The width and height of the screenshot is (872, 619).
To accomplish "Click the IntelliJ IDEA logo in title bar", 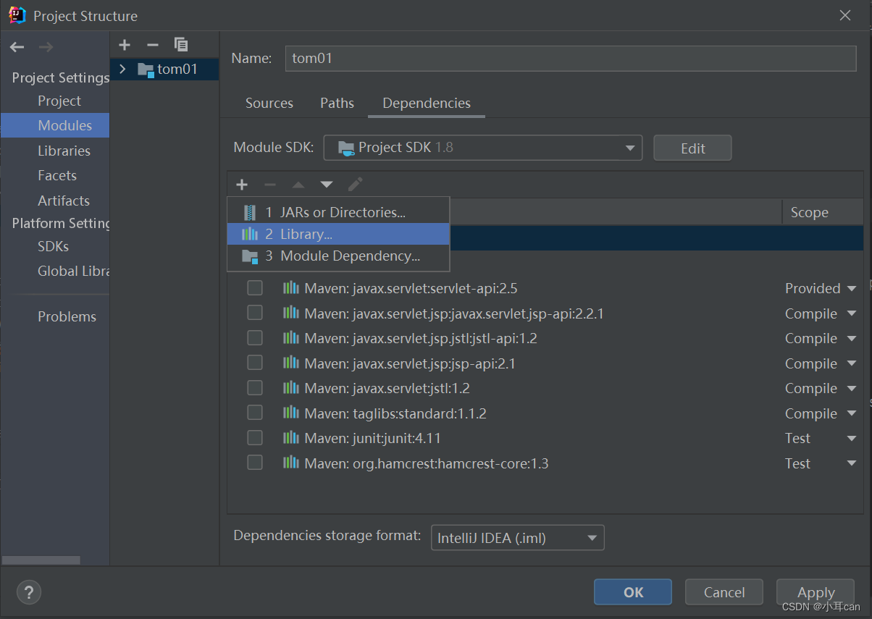I will click(x=17, y=14).
